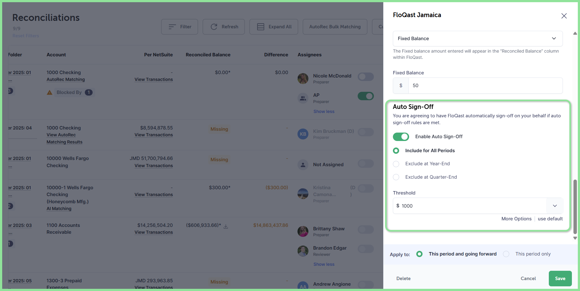Click the Missing tag for Wells Fargo Checking

(x=219, y=160)
